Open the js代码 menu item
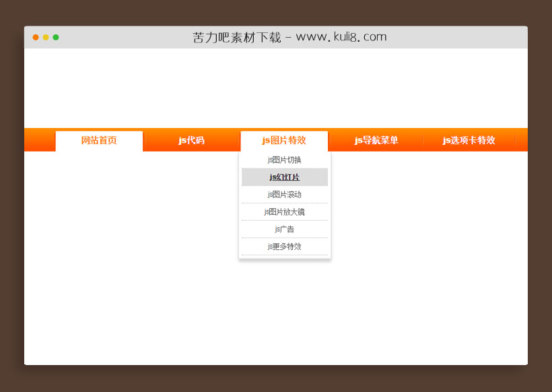The width and height of the screenshot is (552, 392). 191,141
